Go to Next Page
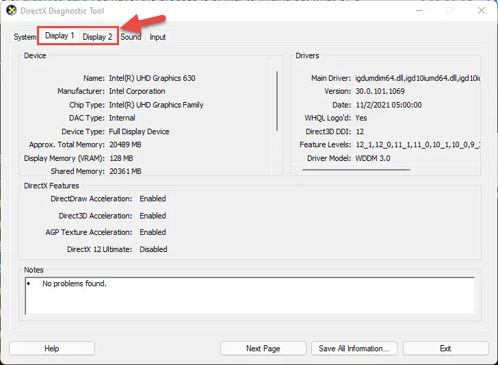Viewport: 498px width, 365px height. pos(263,349)
